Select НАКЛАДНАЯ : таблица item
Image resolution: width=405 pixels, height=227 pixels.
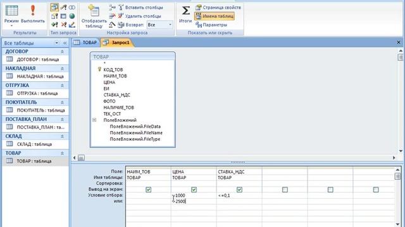[35, 76]
